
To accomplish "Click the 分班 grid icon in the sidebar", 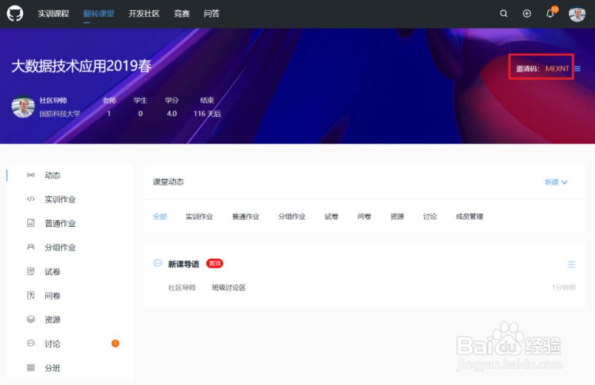I will click(x=31, y=368).
